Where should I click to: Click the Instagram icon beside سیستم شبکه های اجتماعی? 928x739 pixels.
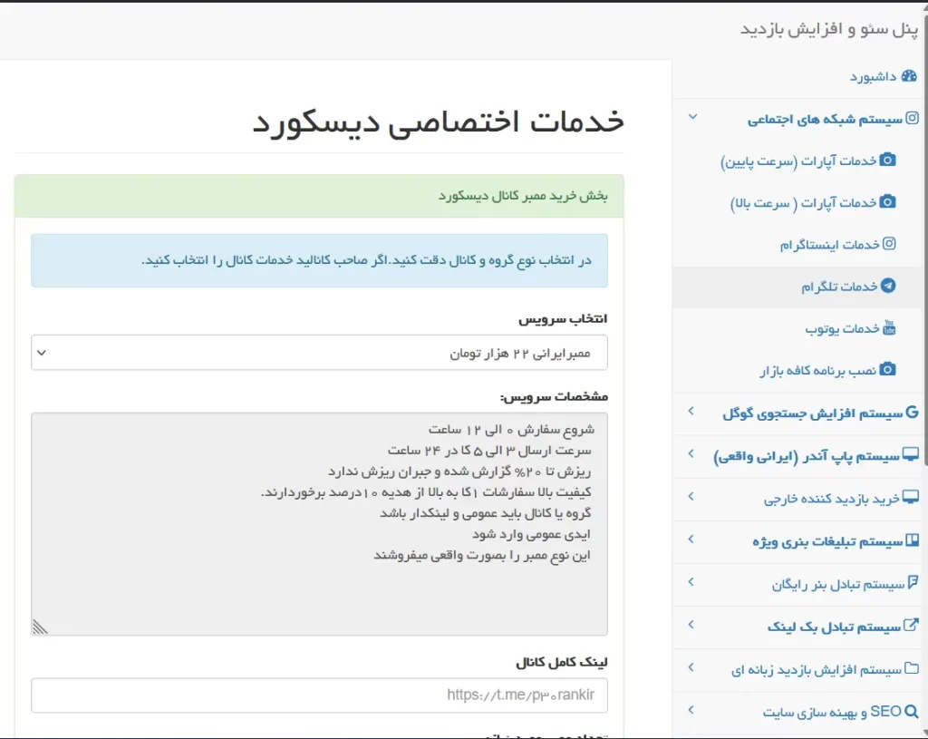click(x=912, y=118)
